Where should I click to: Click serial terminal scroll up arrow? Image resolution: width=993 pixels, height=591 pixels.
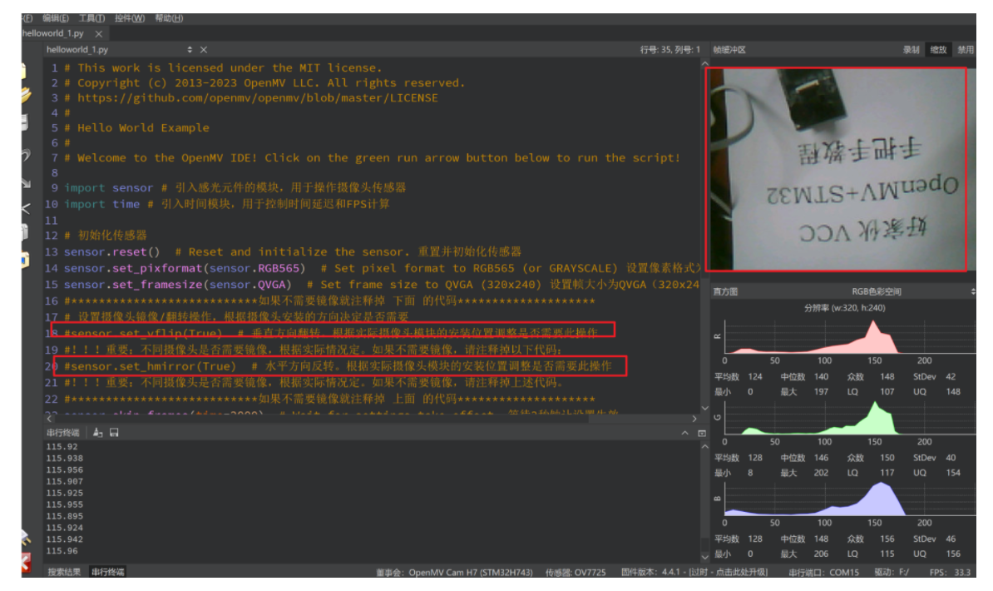pyautogui.click(x=705, y=447)
